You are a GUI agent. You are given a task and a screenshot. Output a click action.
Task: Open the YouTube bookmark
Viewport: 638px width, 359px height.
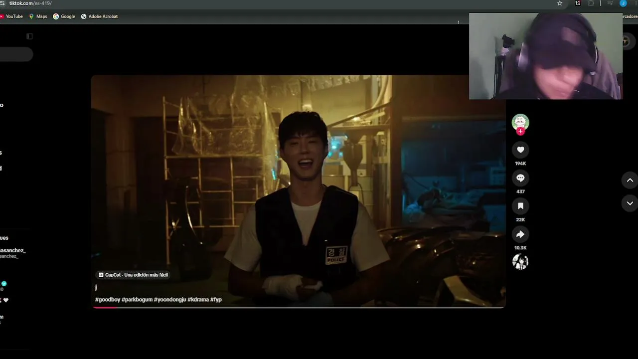tap(11, 16)
